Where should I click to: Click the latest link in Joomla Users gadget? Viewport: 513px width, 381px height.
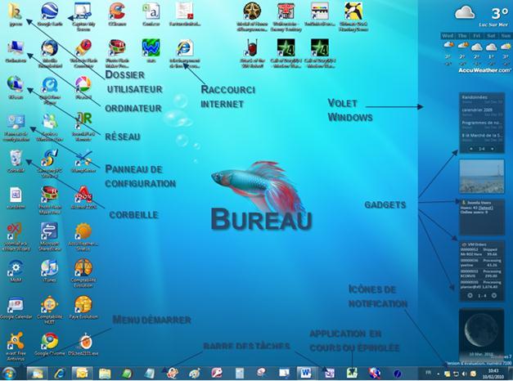pyautogui.click(x=486, y=208)
